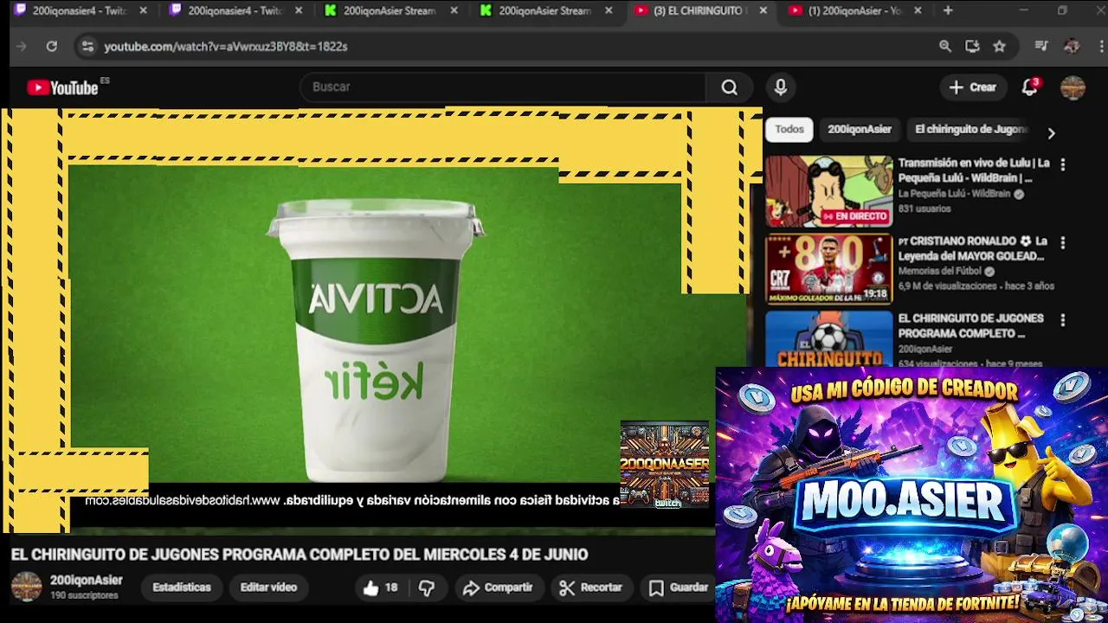1108x623 pixels.
Task: Focus the Buscar search field
Action: [502, 87]
